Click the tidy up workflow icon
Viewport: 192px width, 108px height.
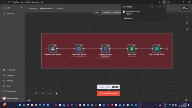(x=57, y=93)
